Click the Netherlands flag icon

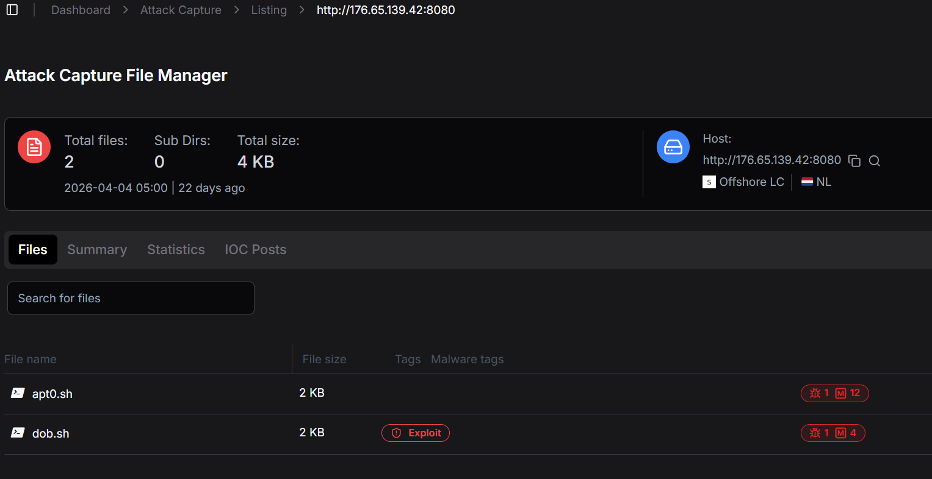(x=807, y=182)
